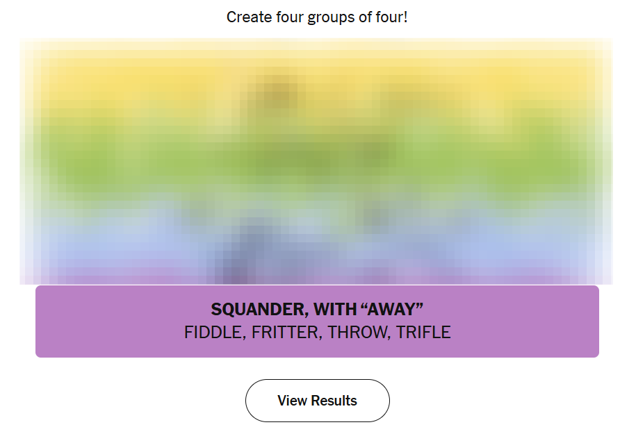Click the word FIDDLE in purple group
The width and height of the screenshot is (636, 443).
pos(213,333)
